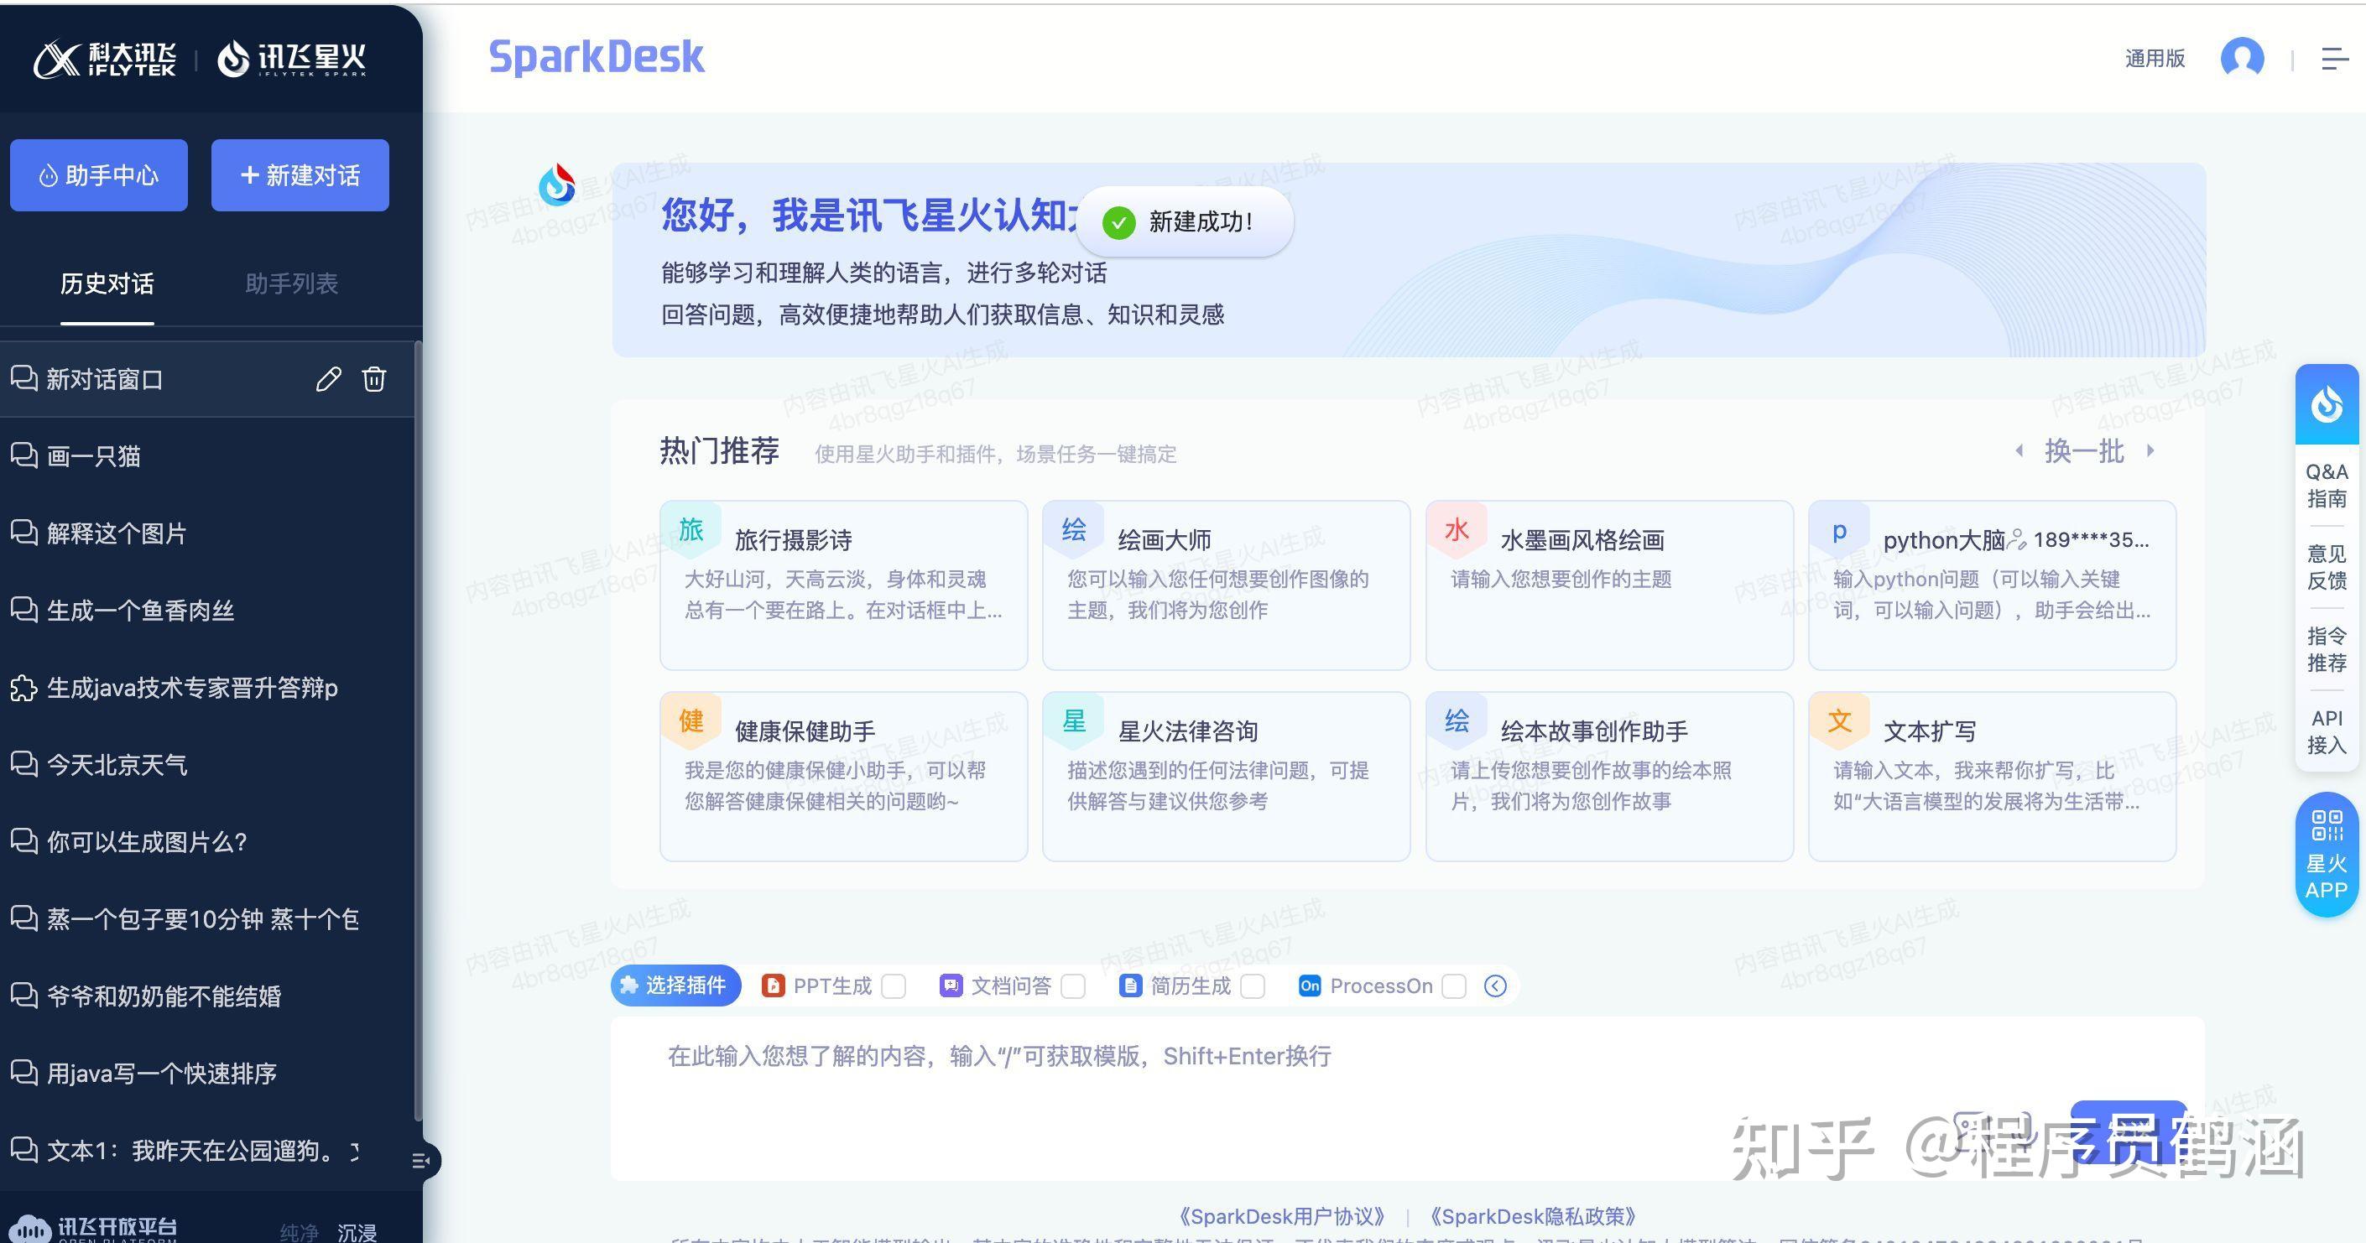
Task: Switch to the 助手列表 tab
Action: [290, 284]
